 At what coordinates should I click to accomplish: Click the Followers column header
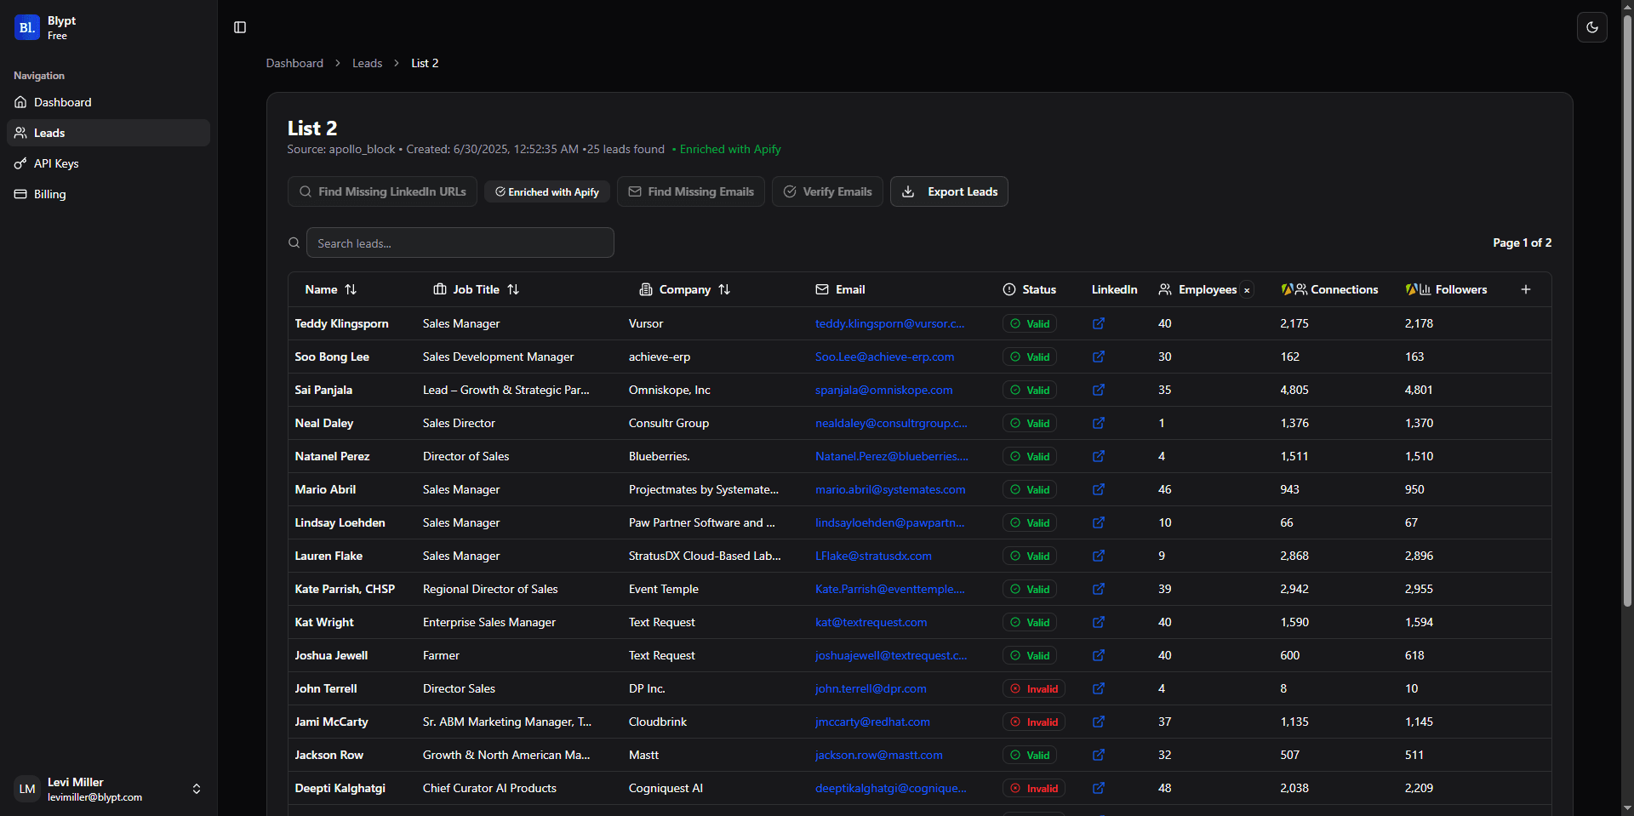point(1446,289)
